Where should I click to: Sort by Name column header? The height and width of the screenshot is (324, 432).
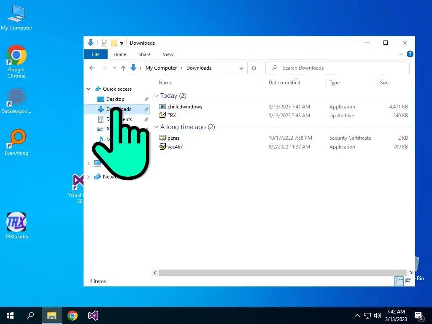165,82
